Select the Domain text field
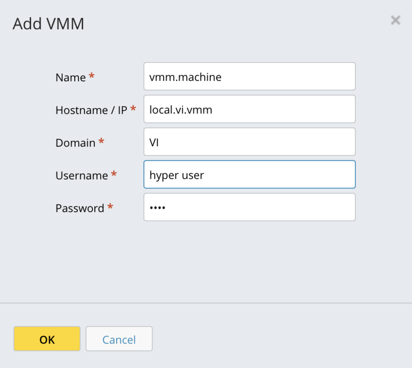 250,142
